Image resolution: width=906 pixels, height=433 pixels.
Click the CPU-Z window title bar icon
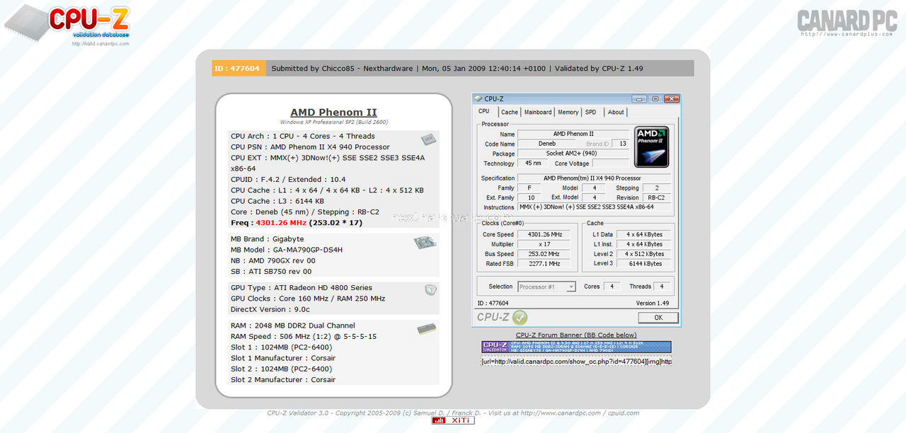(x=478, y=99)
